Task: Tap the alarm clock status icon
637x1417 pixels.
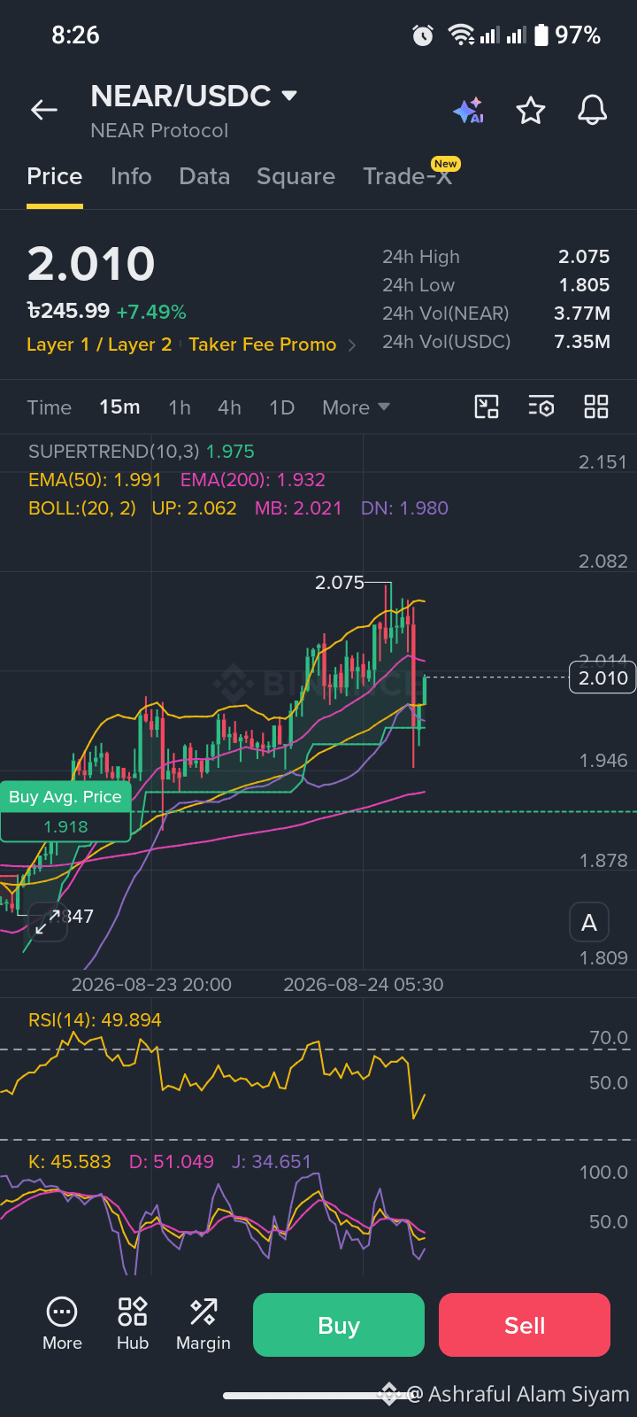Action: point(423,35)
